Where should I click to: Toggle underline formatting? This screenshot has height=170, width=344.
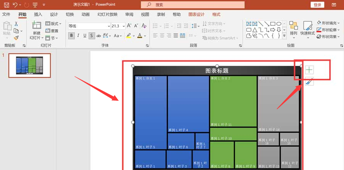point(85,36)
